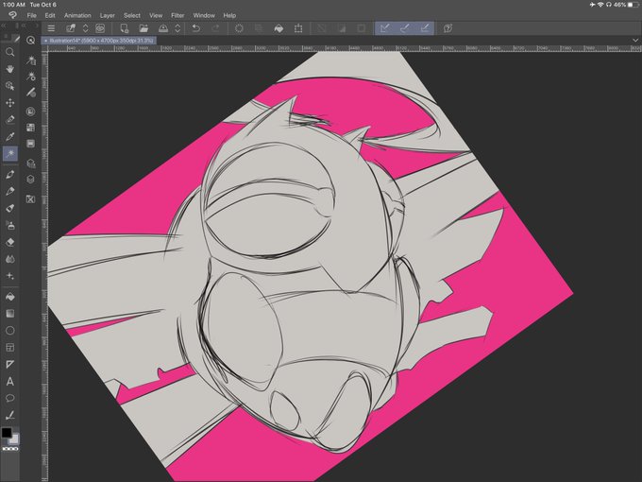The image size is (642, 482).
Task: Open the Clip Studio logo menu
Action: [12, 15]
